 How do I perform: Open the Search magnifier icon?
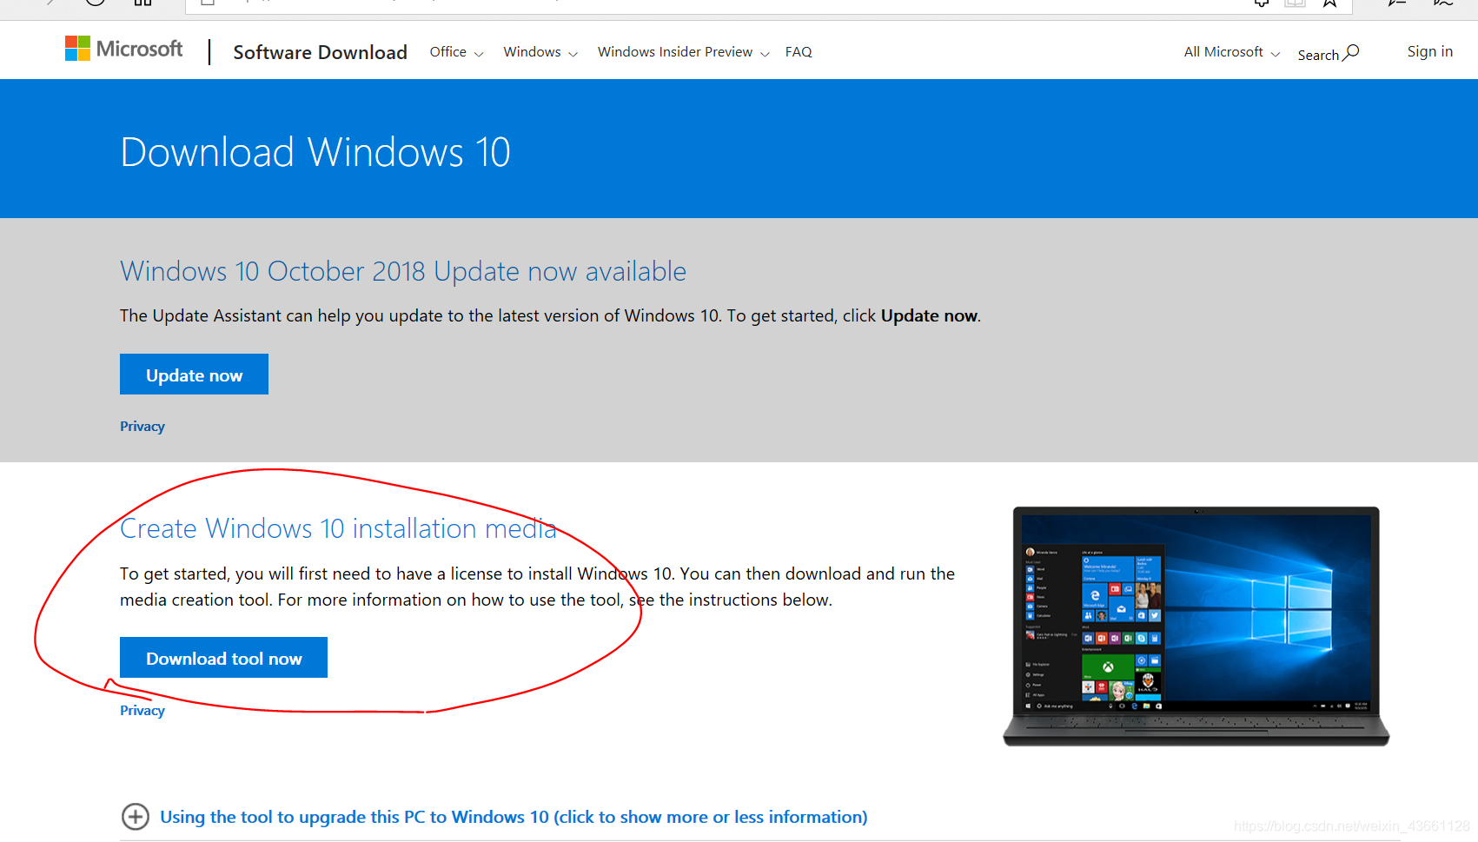point(1351,53)
